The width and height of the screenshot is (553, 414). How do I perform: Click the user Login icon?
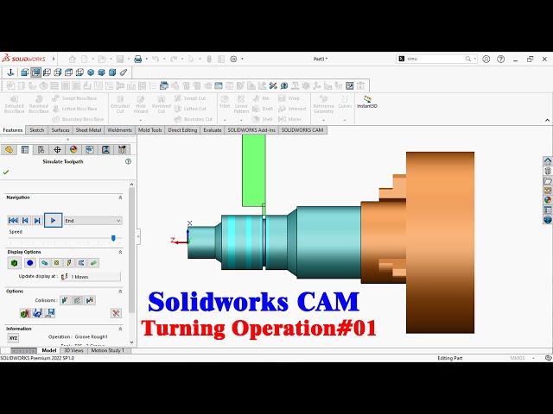486,60
